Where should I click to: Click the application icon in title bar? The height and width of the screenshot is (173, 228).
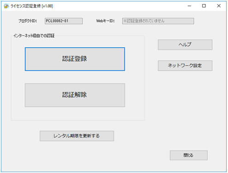click(6, 6)
